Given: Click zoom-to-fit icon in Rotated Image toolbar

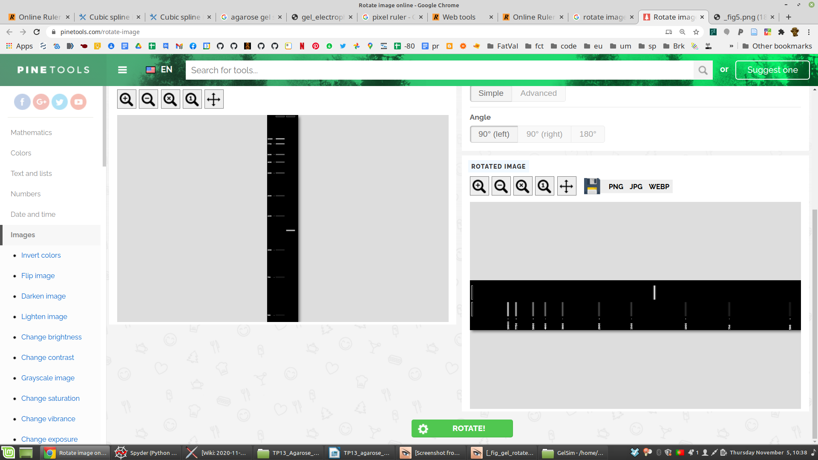Looking at the screenshot, I should (522, 186).
